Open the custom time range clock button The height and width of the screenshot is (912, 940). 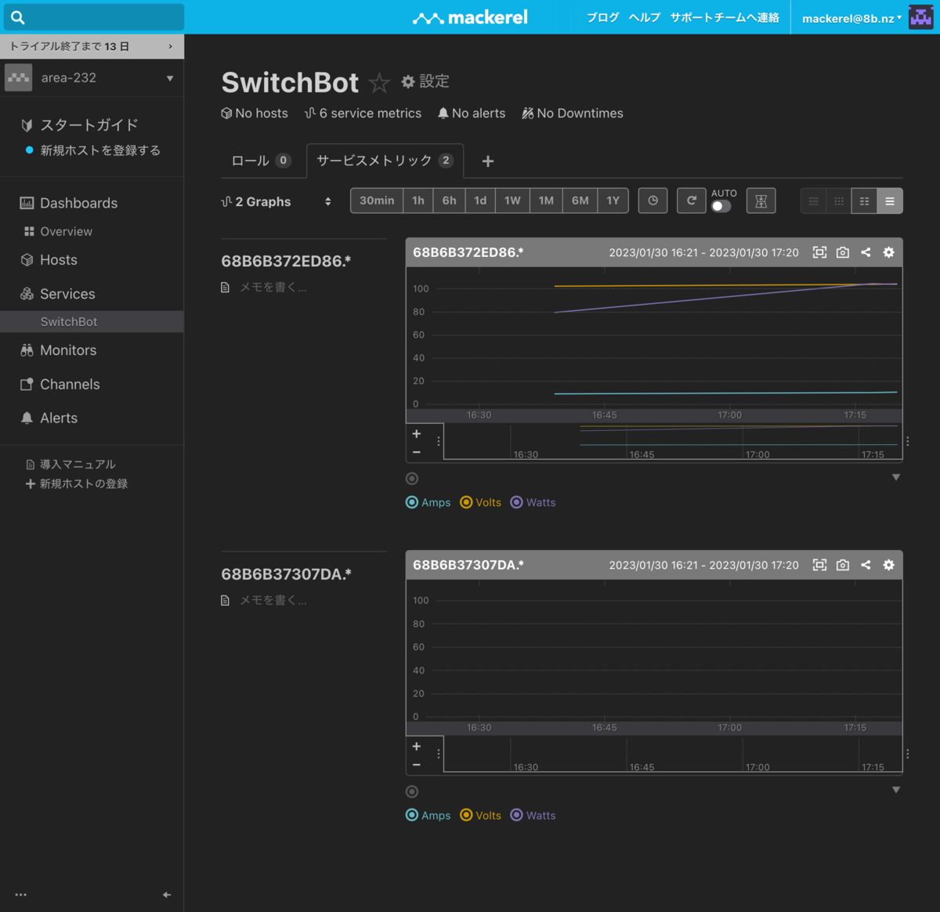point(653,201)
